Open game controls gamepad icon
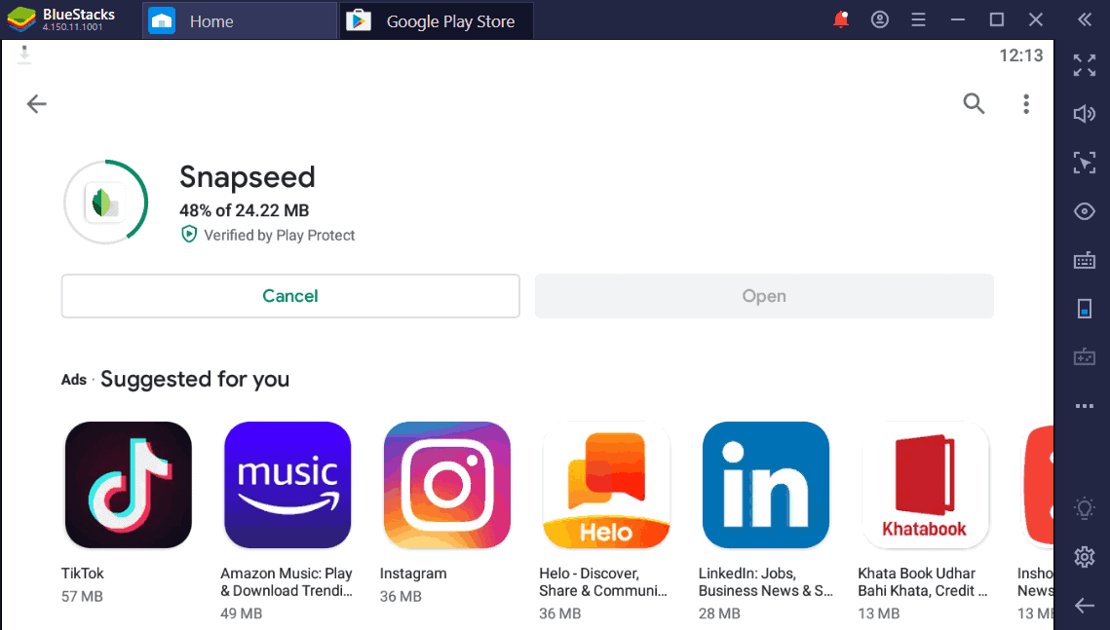1110x630 pixels. pos(1085,357)
